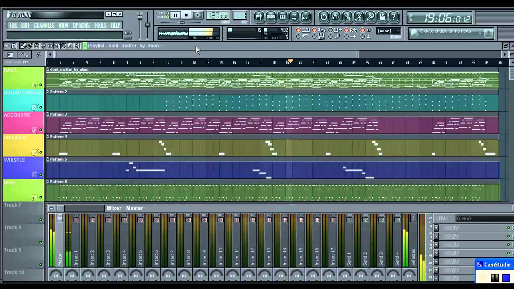Viewport: 514px width, 289px height.
Task: Open the browser panel icon
Action: tap(294, 16)
